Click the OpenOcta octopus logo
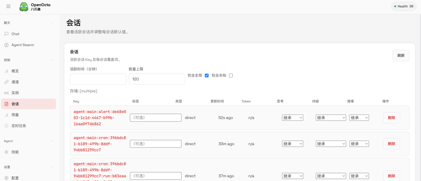 tap(24, 7)
